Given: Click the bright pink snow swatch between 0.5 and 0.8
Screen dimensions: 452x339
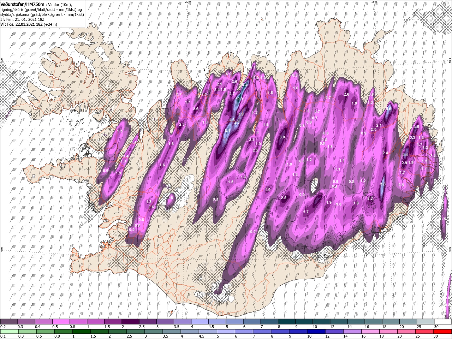Looking at the screenshot, I should click(x=61, y=322).
